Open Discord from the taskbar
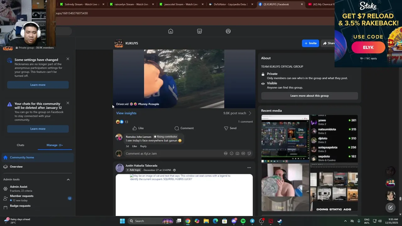The width and height of the screenshot is (402, 226). 234,221
